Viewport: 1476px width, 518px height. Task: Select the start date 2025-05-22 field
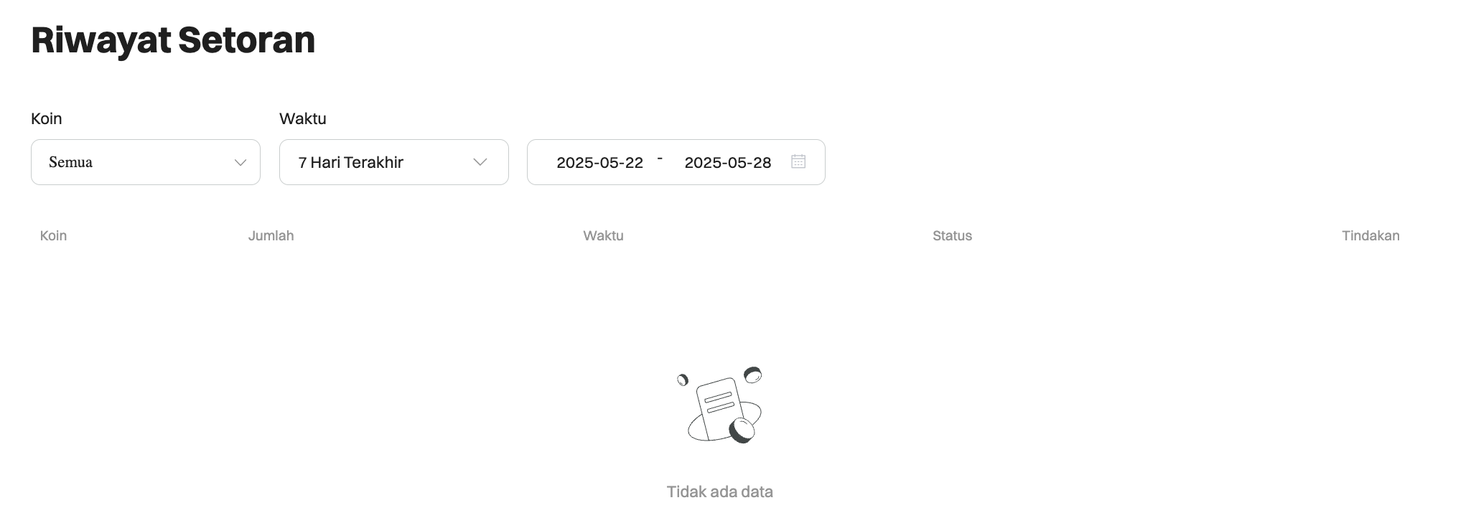[599, 163]
